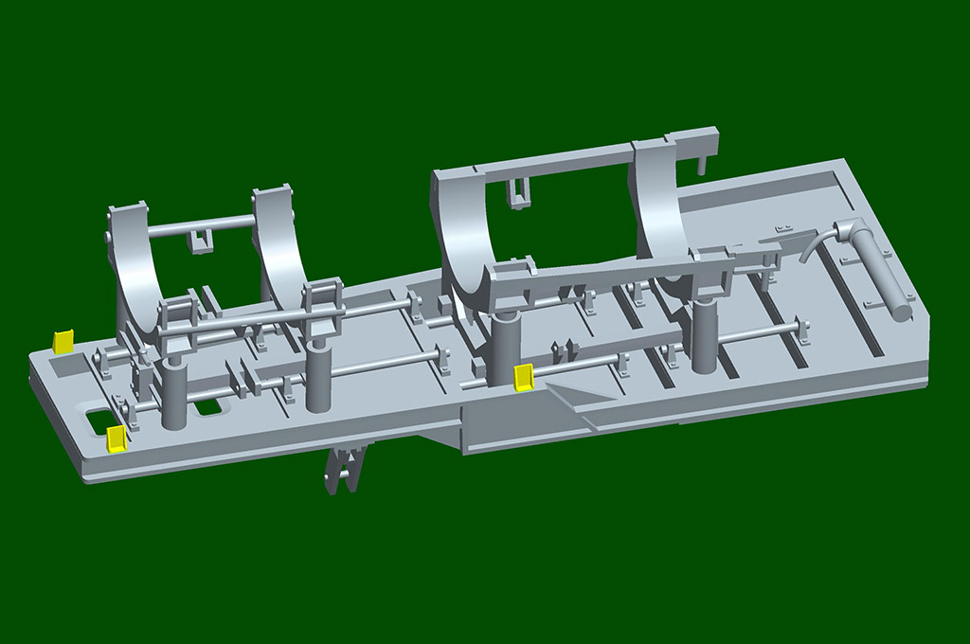The image size is (970, 644).
Task: Select the curved hose attached to the angled cylinder
Action: (x=817, y=245)
